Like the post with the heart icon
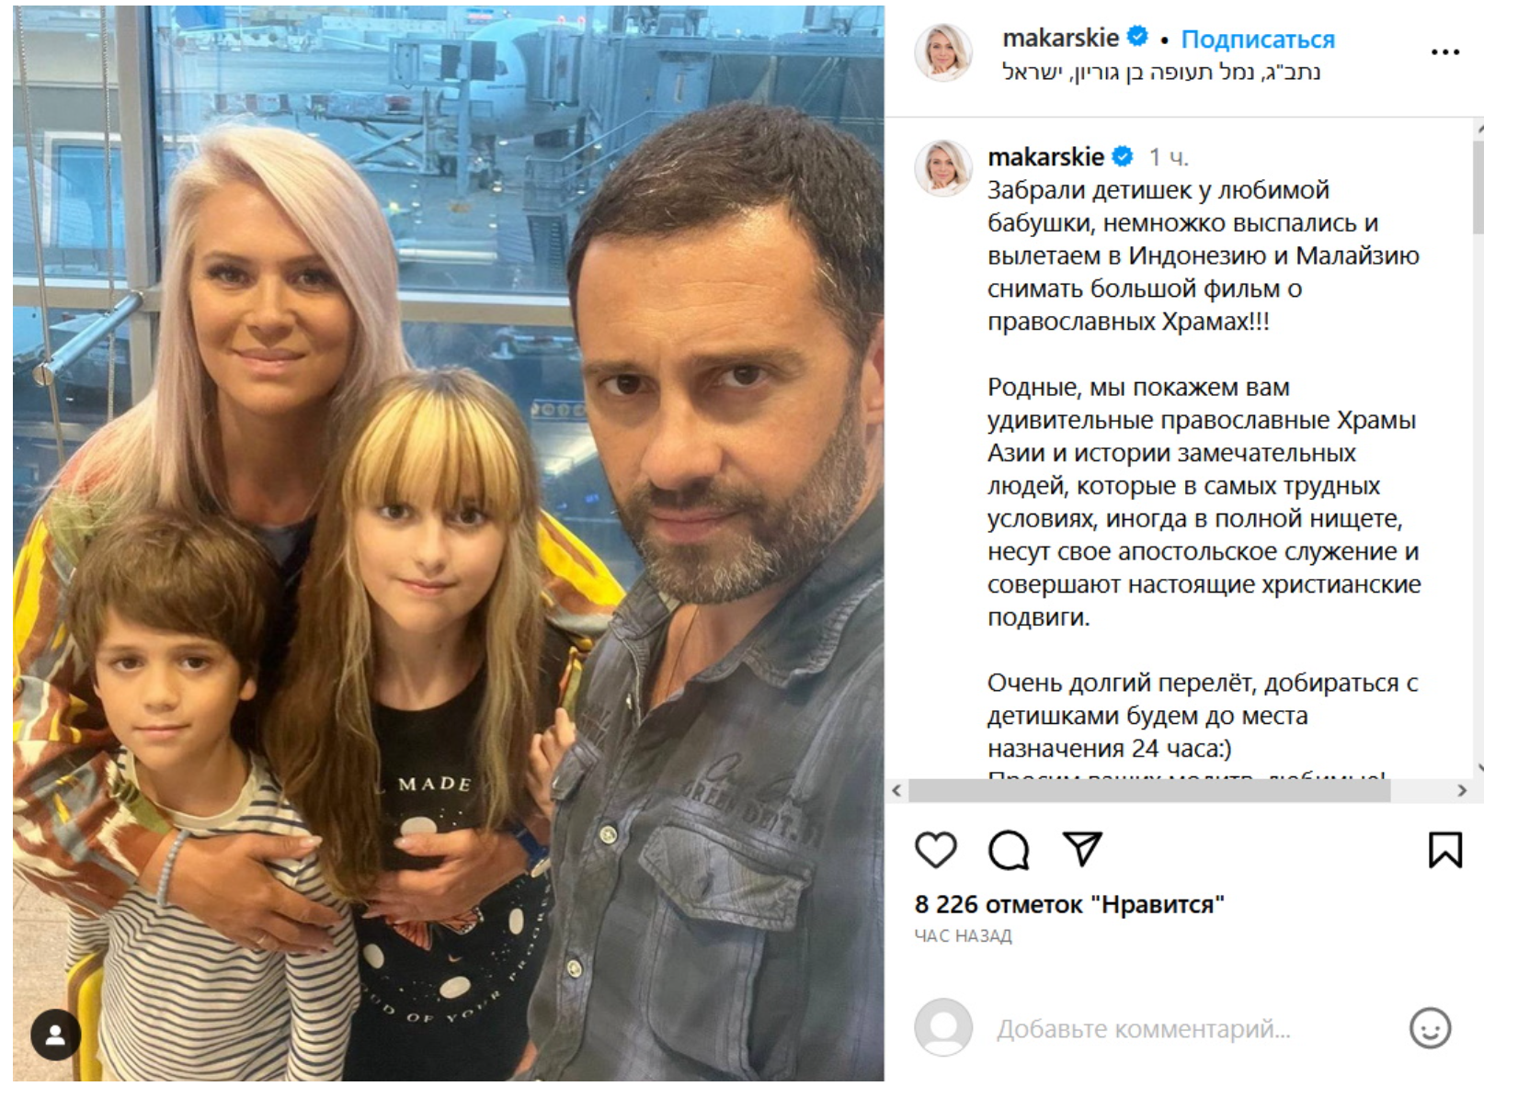The width and height of the screenshot is (1518, 1109). (936, 849)
